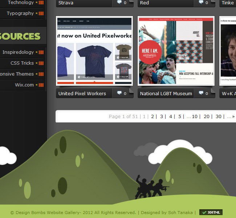Screen dimensions: 236x218
Task: Visit the Inspiredology resource link
Action: [x=18, y=52]
